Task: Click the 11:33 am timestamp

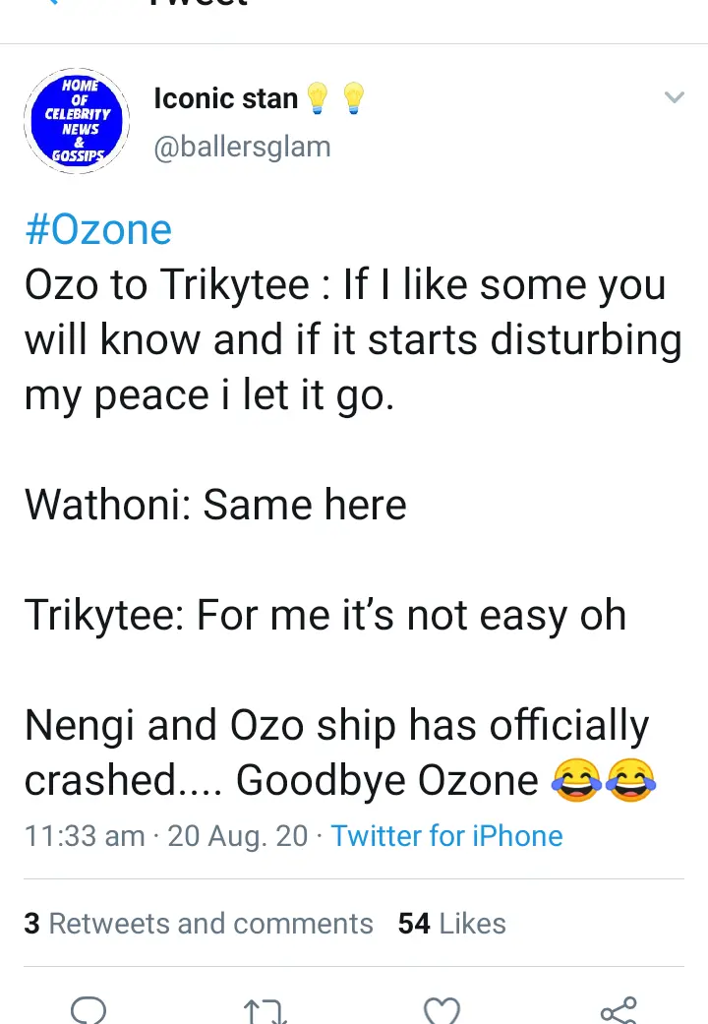Action: (x=85, y=836)
